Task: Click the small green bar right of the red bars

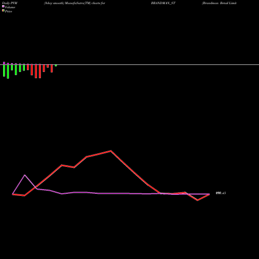Action: 56,65
